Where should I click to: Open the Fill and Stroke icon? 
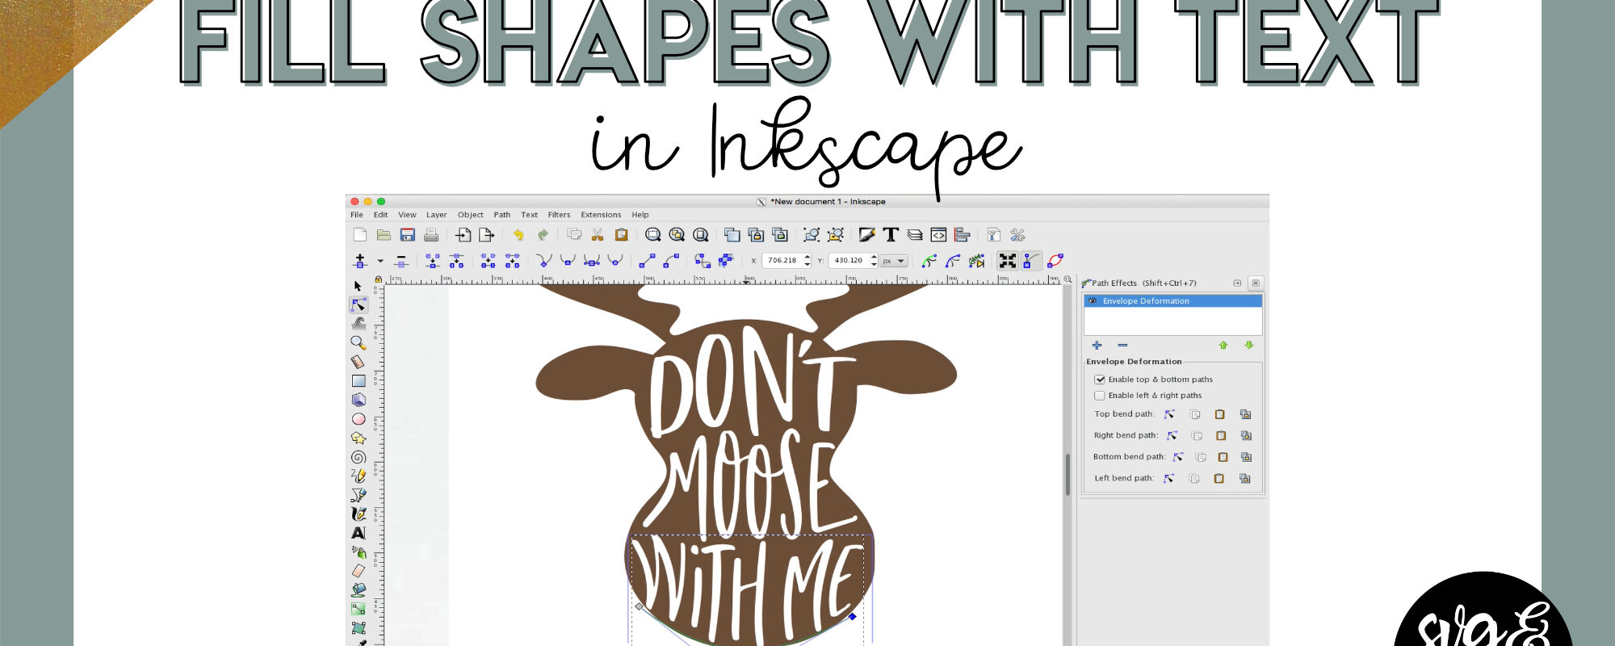click(867, 235)
